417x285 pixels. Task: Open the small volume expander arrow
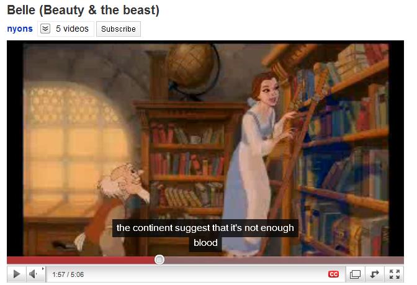tap(43, 269)
